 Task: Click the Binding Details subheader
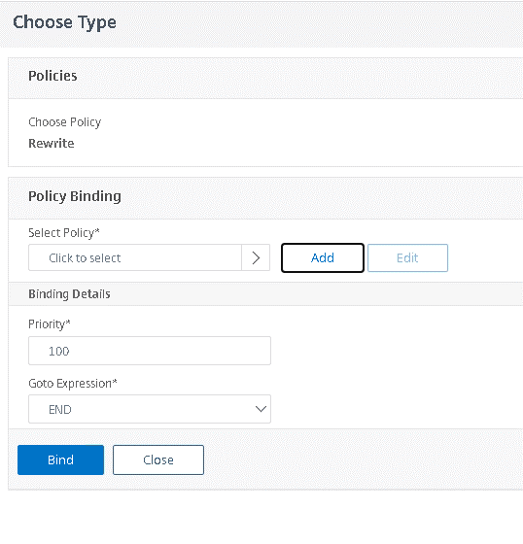(69, 293)
